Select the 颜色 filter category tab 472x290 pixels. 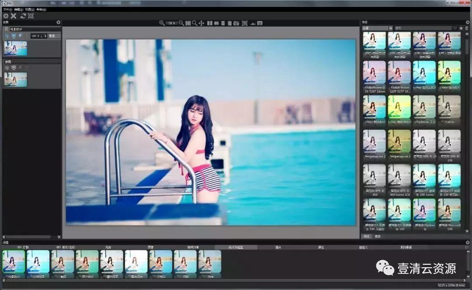[321, 247]
